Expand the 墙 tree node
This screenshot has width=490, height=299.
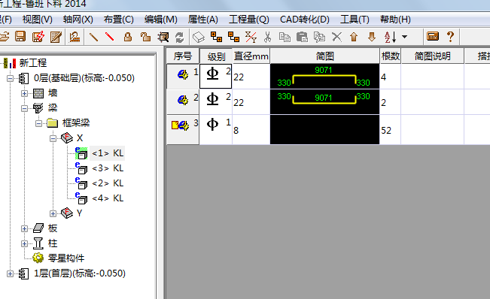click(x=24, y=93)
